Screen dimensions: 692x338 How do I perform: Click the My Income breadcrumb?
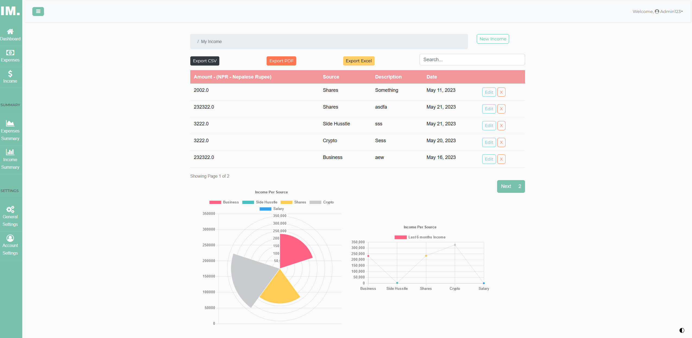coord(211,41)
